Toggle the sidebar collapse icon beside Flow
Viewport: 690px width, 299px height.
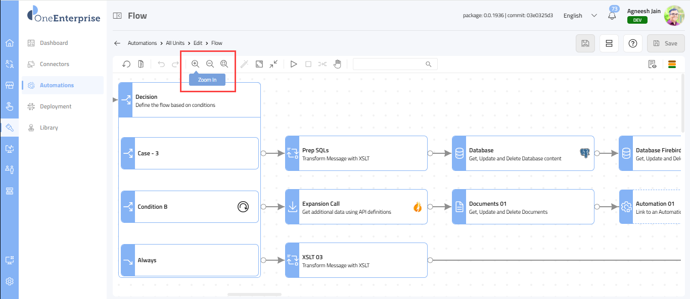(117, 16)
